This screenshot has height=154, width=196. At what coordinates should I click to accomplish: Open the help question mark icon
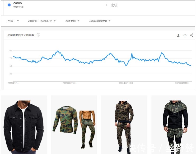tap(38, 35)
